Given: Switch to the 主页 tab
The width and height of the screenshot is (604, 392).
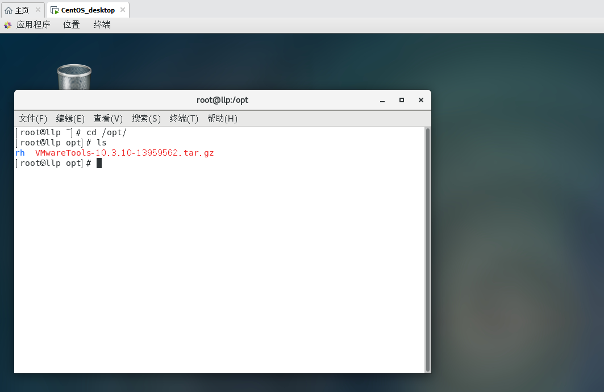Looking at the screenshot, I should [x=23, y=10].
